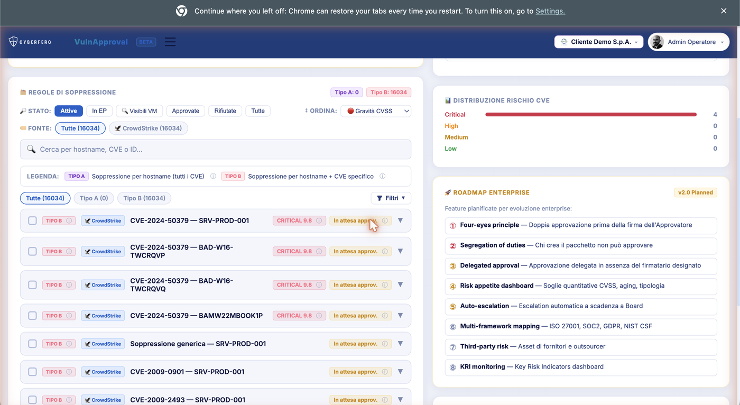
Task: Click info icon after status on CVE-2009-0901 row
Action: (385, 372)
